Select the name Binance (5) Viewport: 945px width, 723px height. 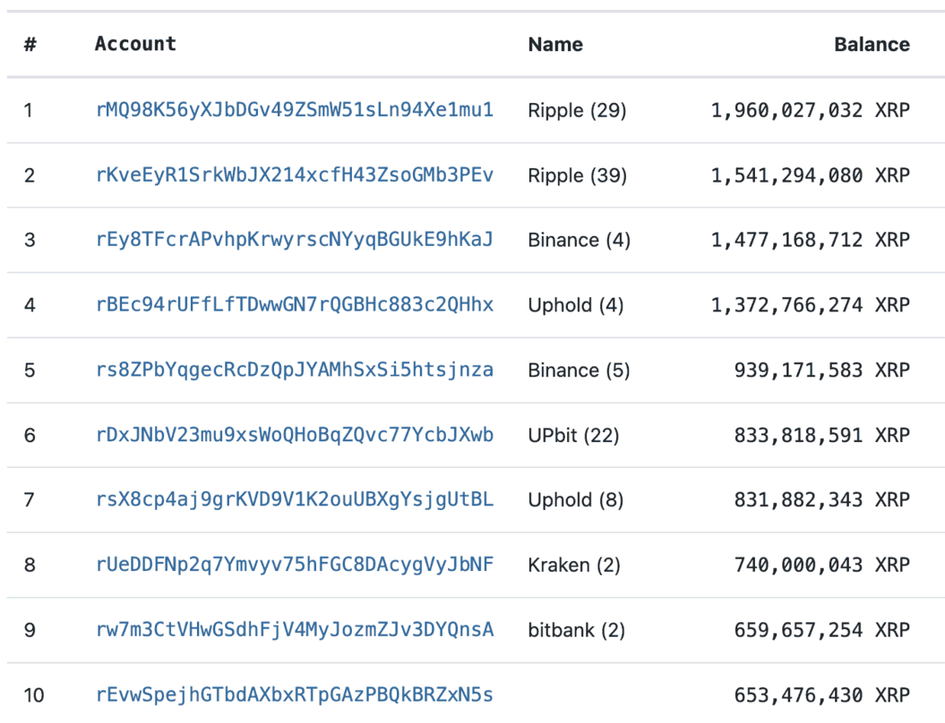click(580, 370)
